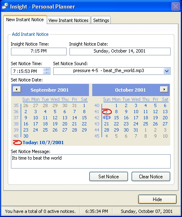
Task: Open the Settings tab
Action: (101, 20)
